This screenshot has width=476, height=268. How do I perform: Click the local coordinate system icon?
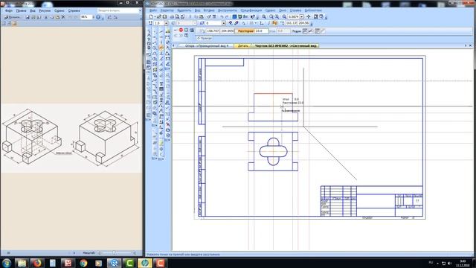tap(261, 23)
